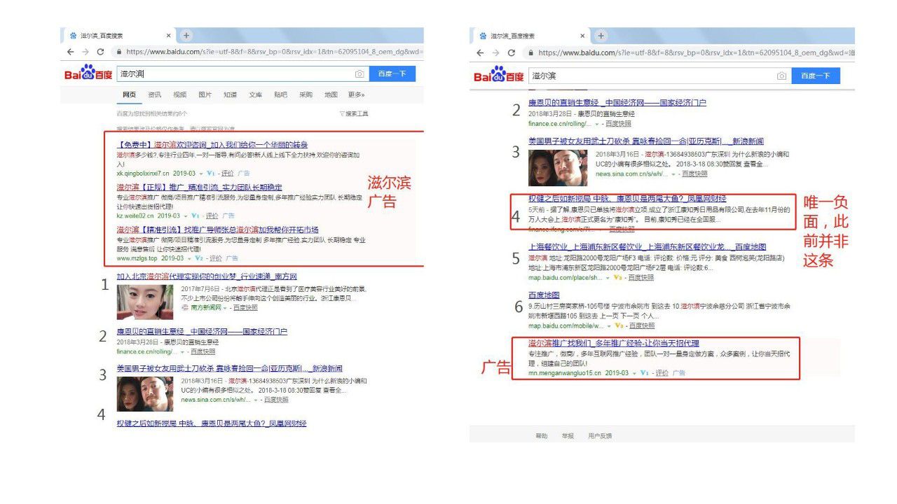Click the woman's photo thumbnail in result 1

point(145,302)
